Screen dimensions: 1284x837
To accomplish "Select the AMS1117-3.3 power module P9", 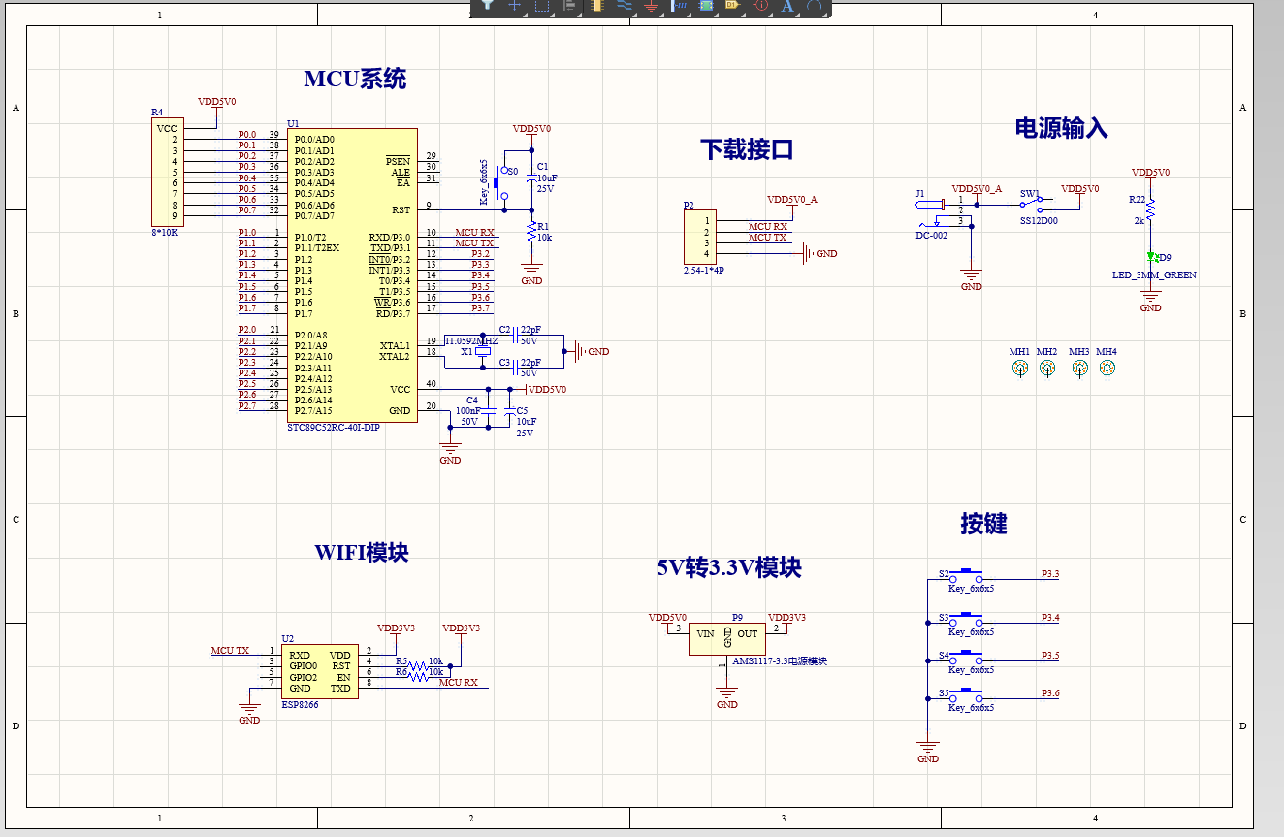I will coord(727,638).
